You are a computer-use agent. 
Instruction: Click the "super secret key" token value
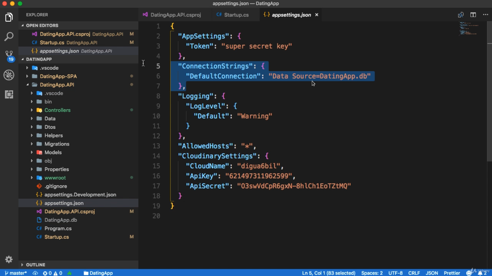tap(257, 46)
